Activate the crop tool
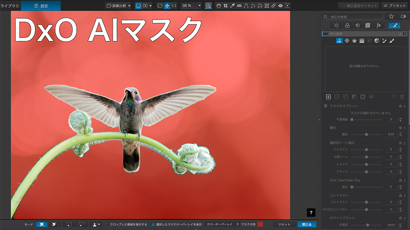 point(225,6)
